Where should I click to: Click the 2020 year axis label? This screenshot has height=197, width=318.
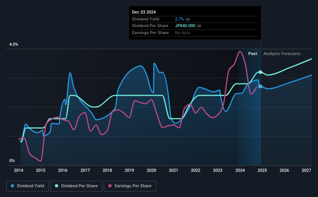pyautogui.click(x=151, y=170)
